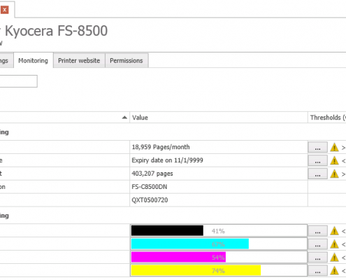
Task: Click the Thresholds column header
Action: (x=327, y=118)
